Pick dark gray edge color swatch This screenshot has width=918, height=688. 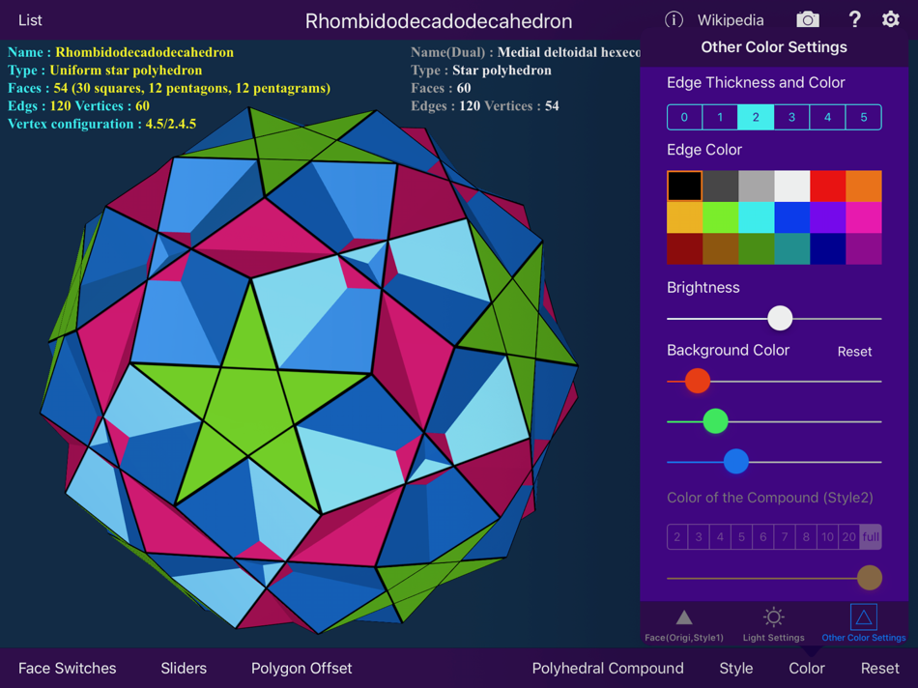[x=721, y=186]
